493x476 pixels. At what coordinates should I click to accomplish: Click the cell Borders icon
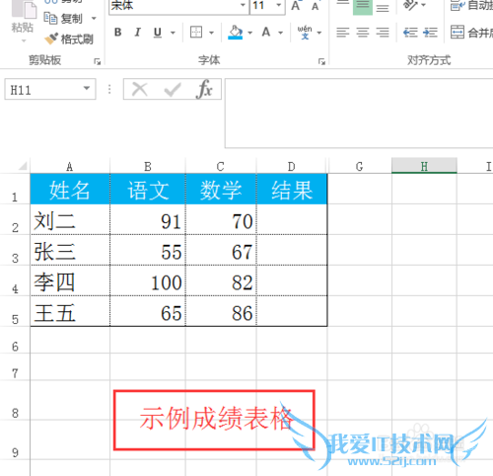[196, 33]
